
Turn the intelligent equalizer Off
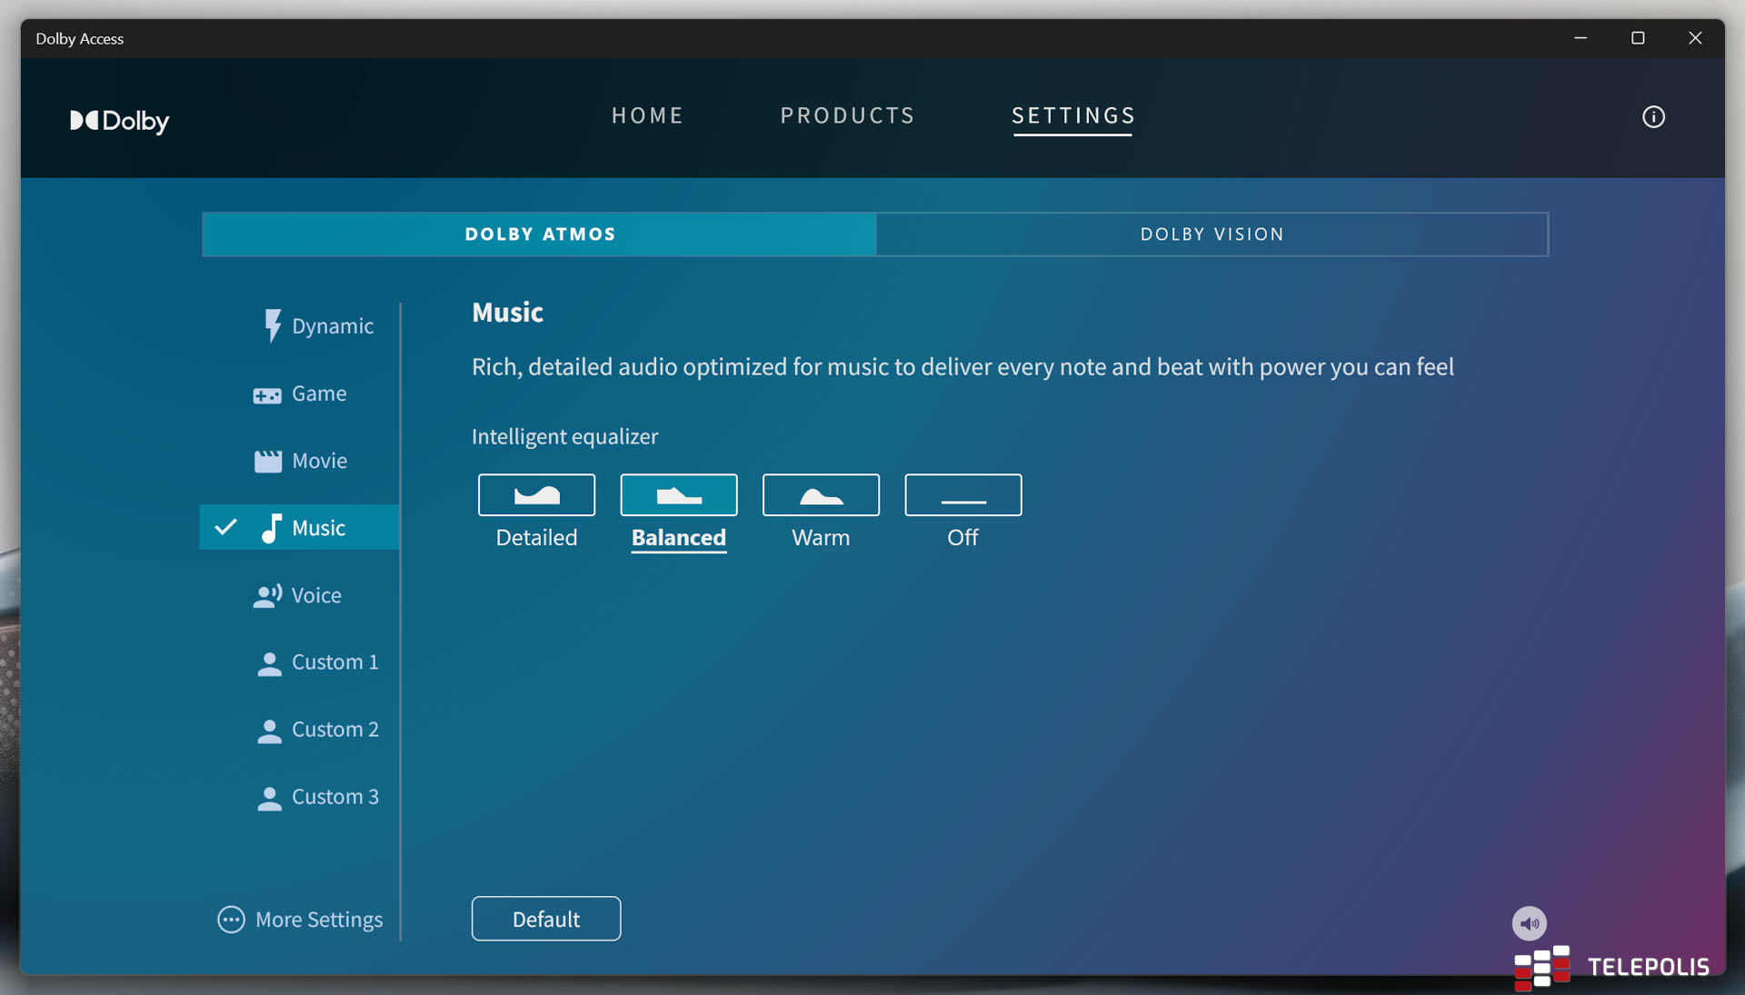[962, 495]
